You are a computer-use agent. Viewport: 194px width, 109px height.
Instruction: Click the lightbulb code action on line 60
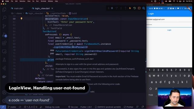[22, 18]
